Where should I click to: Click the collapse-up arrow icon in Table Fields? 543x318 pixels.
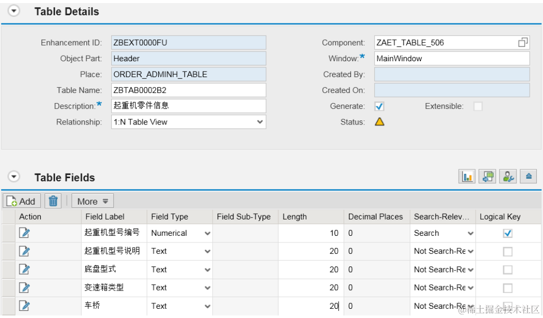[x=529, y=177]
